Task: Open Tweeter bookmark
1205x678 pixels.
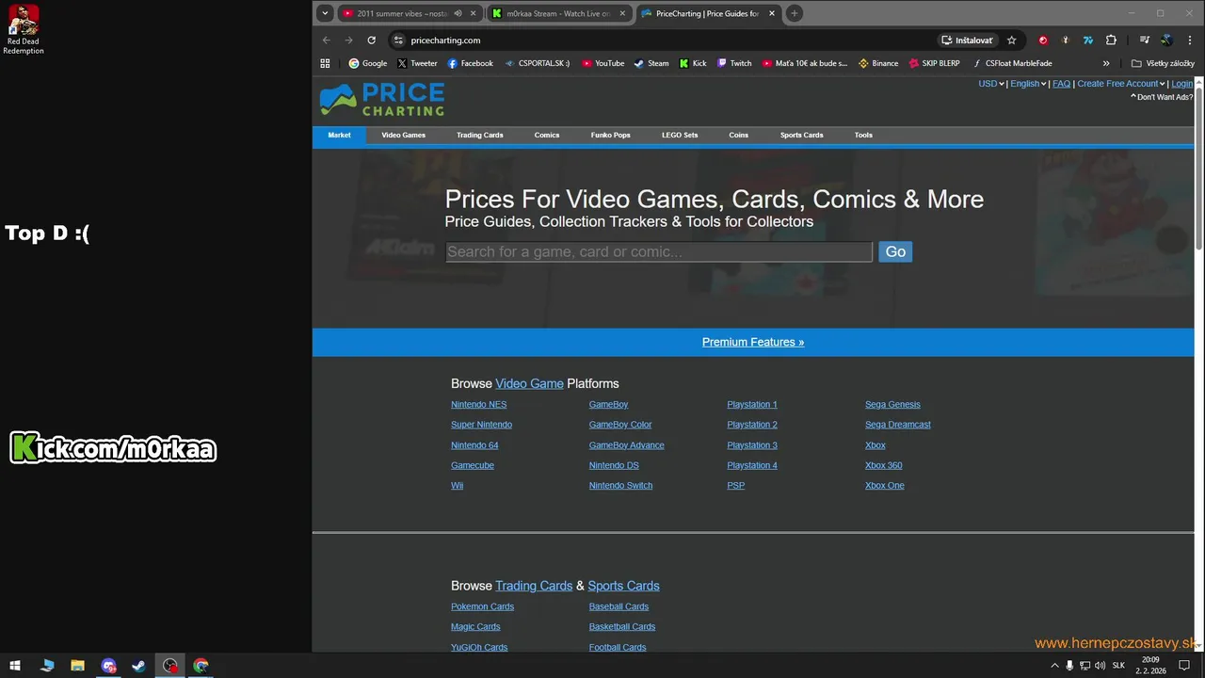Action: (x=417, y=63)
